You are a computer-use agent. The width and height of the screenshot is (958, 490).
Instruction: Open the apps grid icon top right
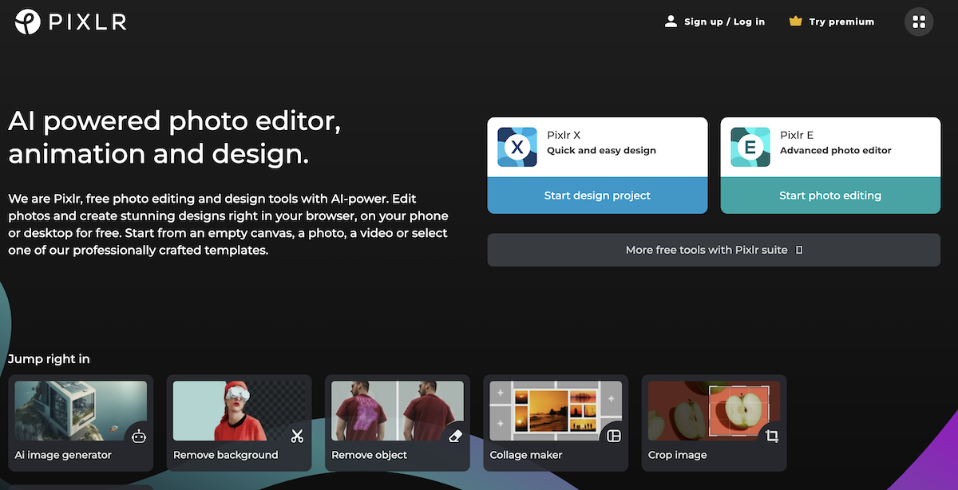[x=919, y=22]
